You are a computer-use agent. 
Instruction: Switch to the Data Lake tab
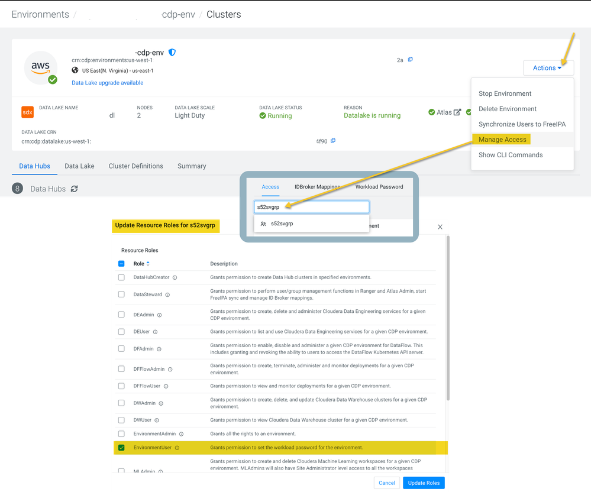(x=79, y=166)
